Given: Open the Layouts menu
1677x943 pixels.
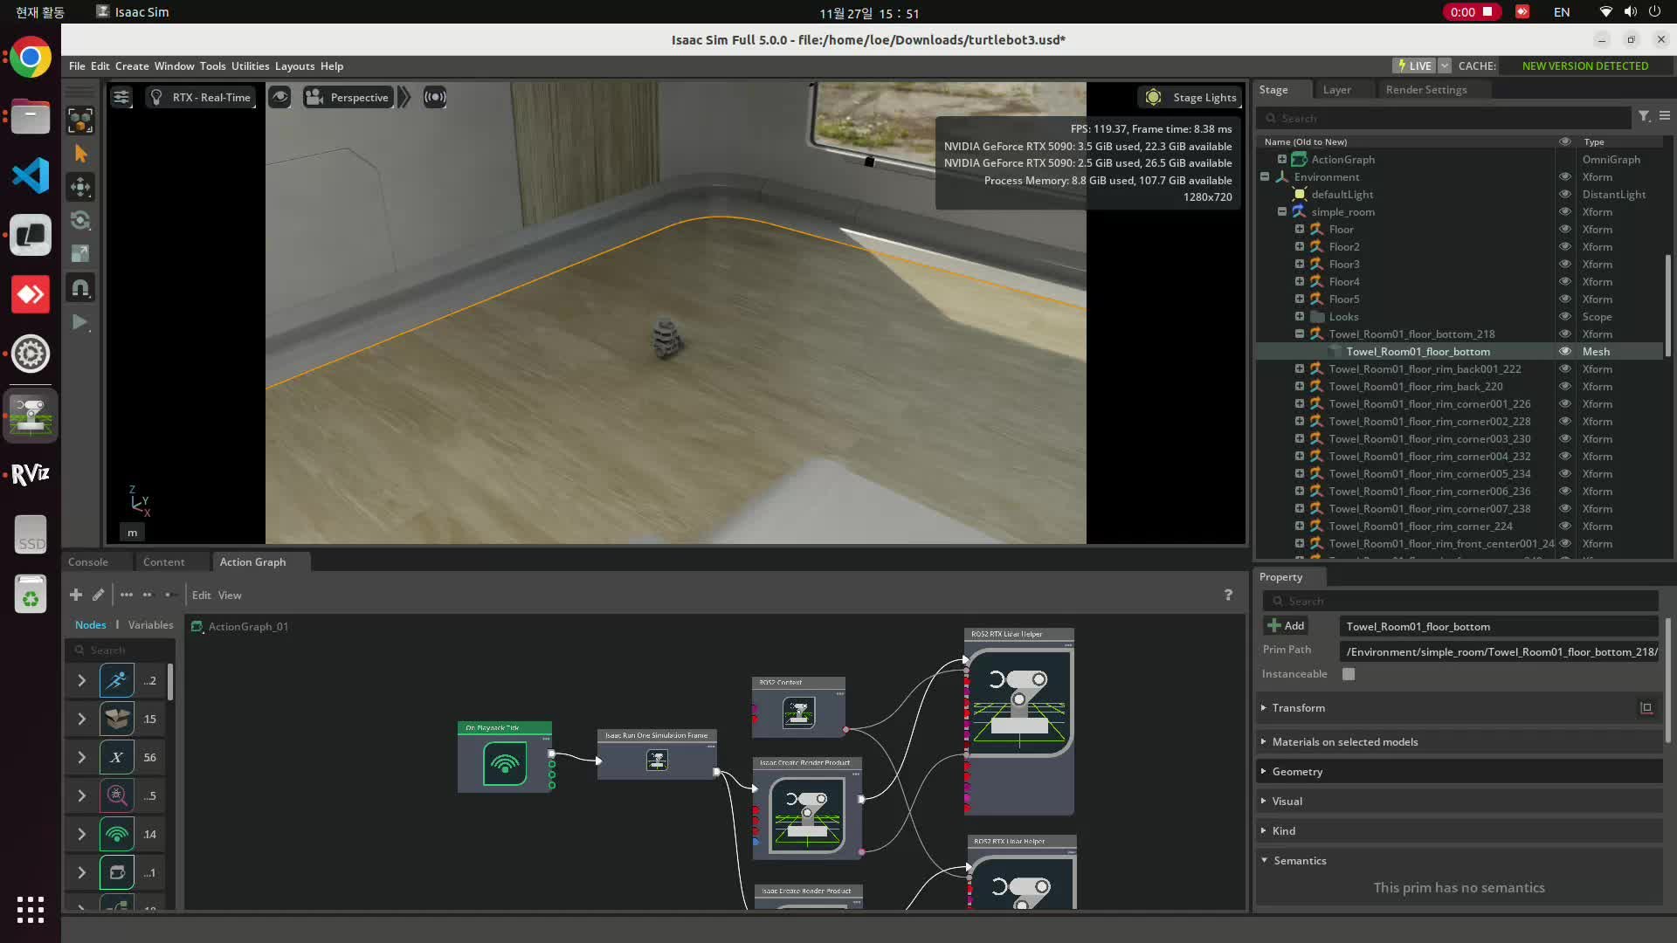Looking at the screenshot, I should (294, 66).
